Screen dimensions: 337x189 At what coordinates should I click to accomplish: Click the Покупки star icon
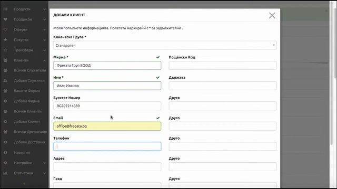(x=6, y=40)
